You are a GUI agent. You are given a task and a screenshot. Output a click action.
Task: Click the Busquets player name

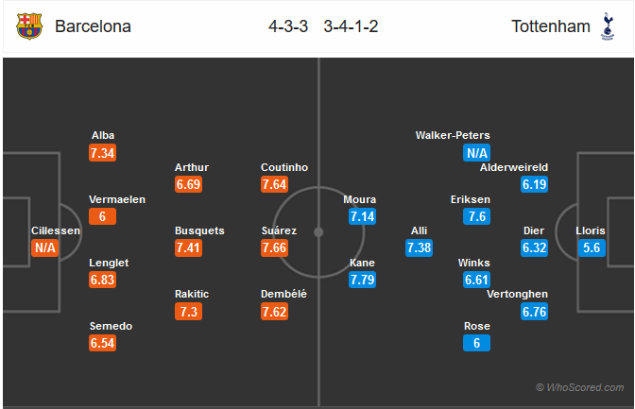199,230
